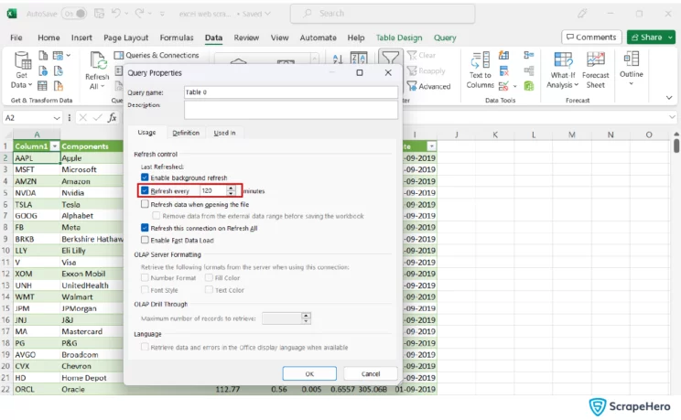
Task: Click OK in Query Properties
Action: pos(309,373)
